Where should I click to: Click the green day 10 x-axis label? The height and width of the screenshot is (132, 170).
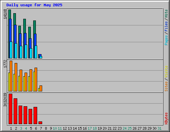pyautogui.click(x=55, y=128)
